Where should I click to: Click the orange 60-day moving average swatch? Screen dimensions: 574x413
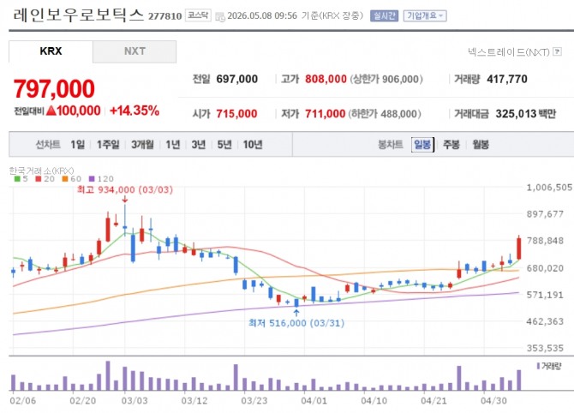[x=65, y=179]
